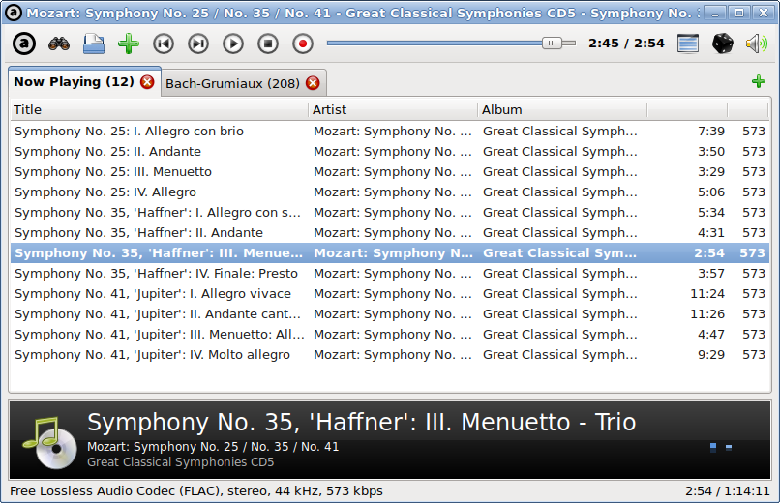Image resolution: width=780 pixels, height=503 pixels.
Task: Toggle shuffle with the dice icon
Action: click(x=722, y=44)
